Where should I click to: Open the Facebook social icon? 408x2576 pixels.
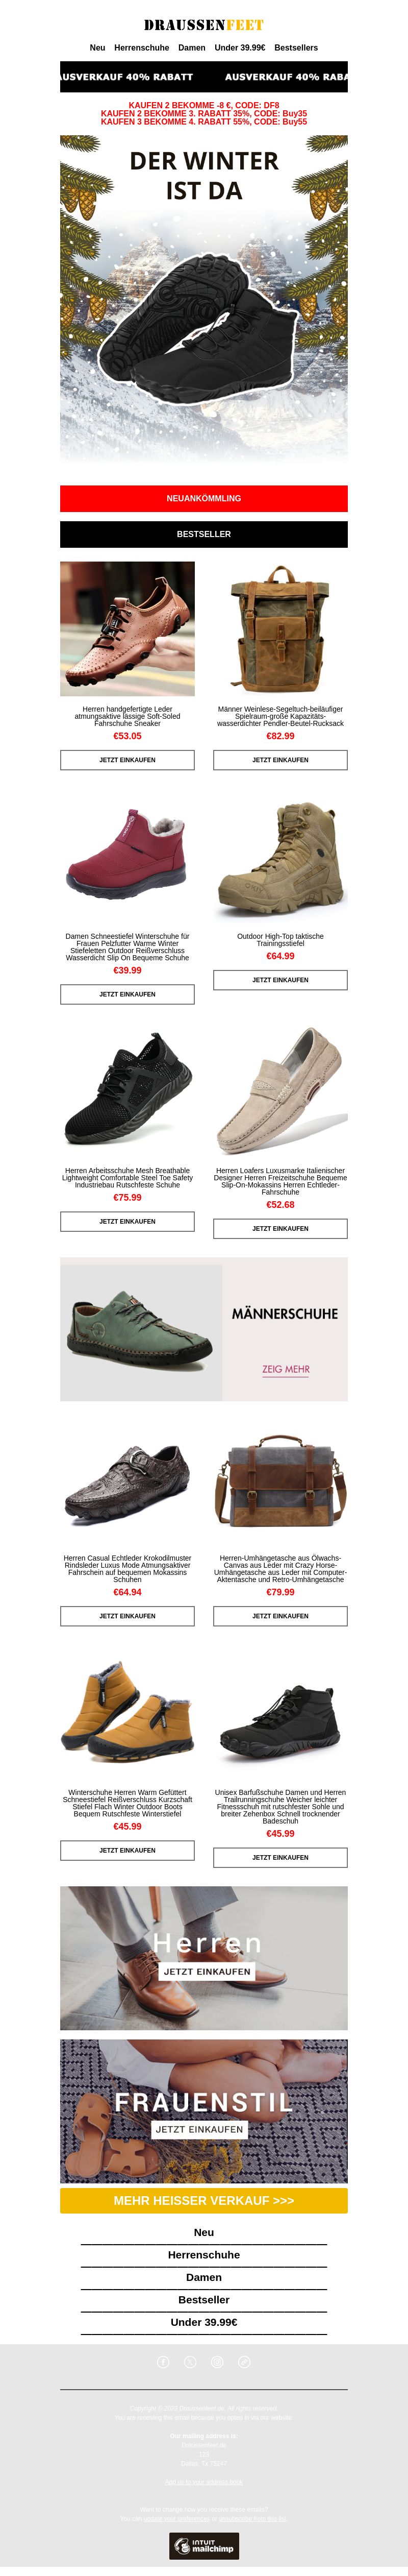click(x=163, y=2361)
